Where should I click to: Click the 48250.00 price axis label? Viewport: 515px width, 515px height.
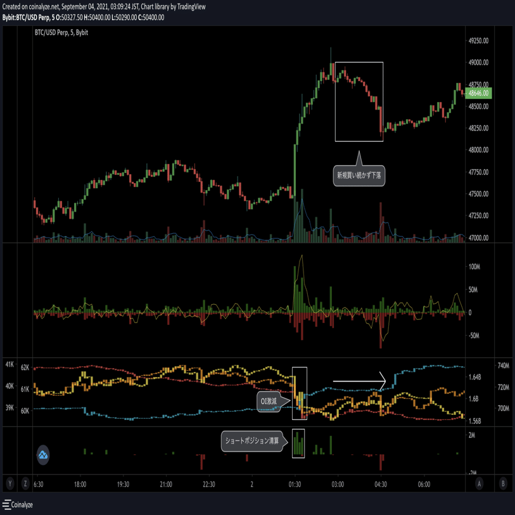click(x=478, y=128)
